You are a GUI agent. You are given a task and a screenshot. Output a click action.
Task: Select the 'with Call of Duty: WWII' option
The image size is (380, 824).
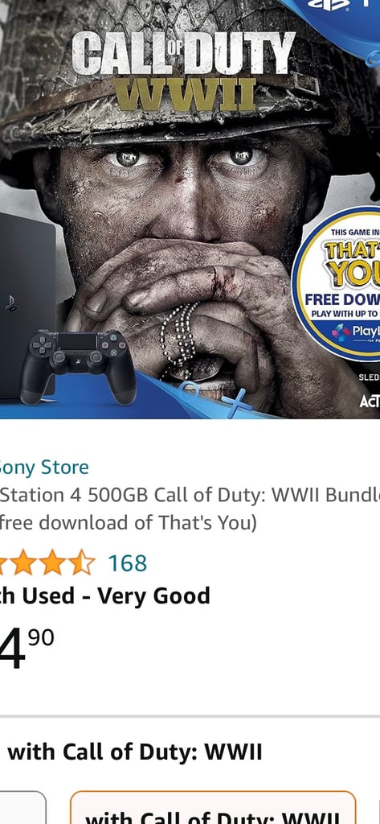pyautogui.click(x=213, y=807)
